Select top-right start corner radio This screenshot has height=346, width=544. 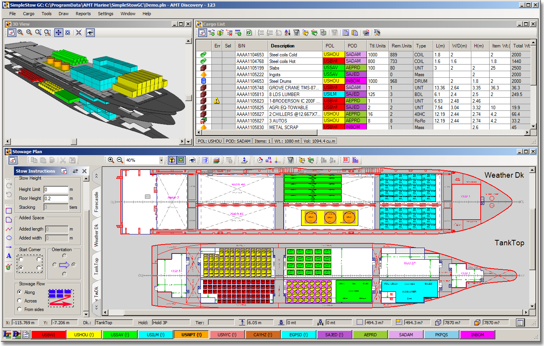39,259
